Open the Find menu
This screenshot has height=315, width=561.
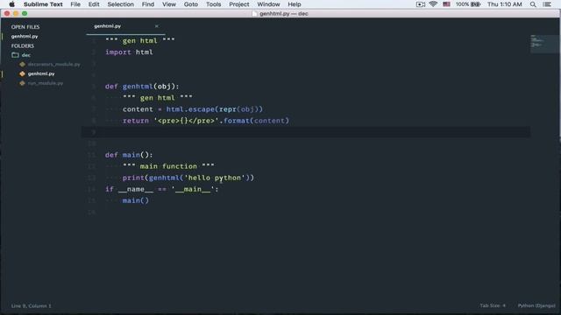point(148,4)
